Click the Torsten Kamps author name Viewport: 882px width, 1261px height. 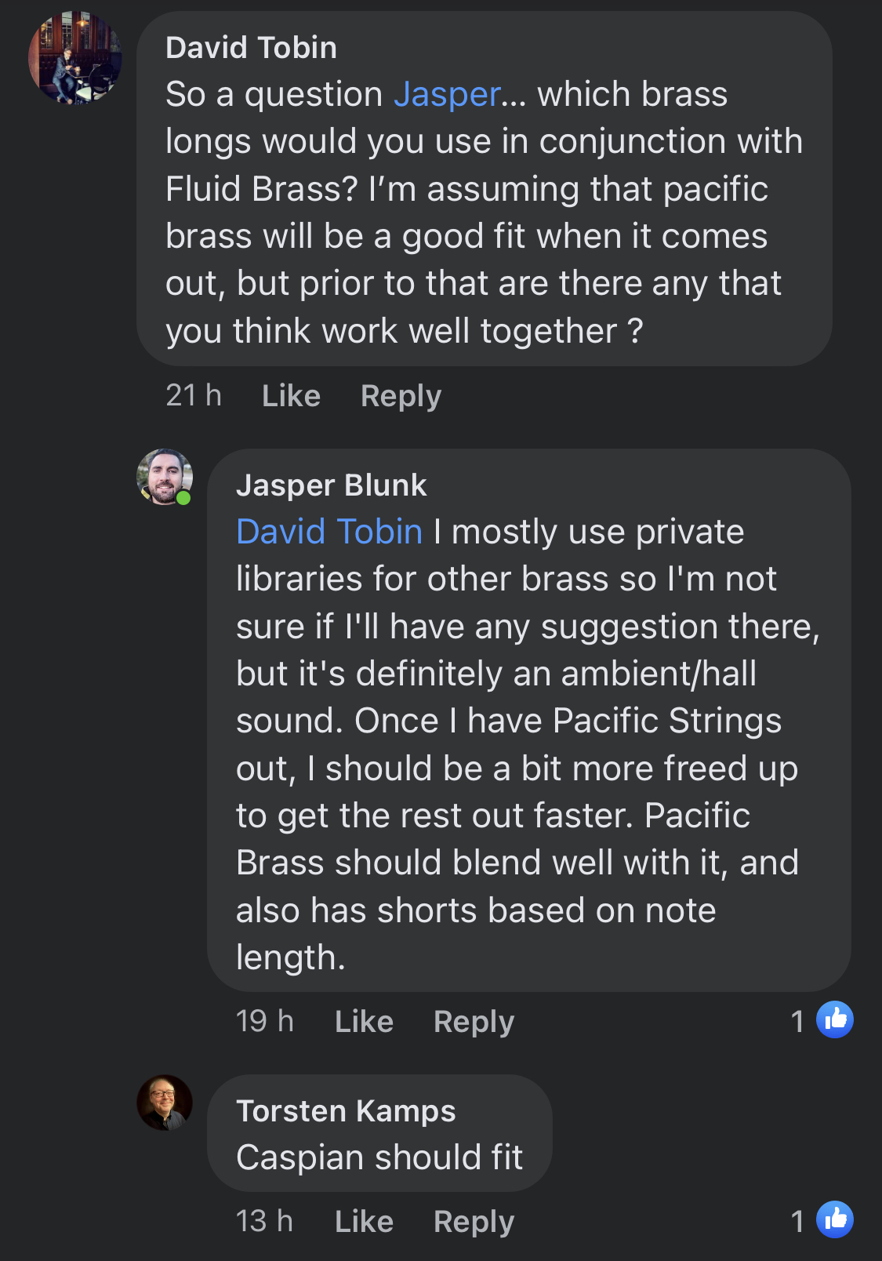[346, 1111]
